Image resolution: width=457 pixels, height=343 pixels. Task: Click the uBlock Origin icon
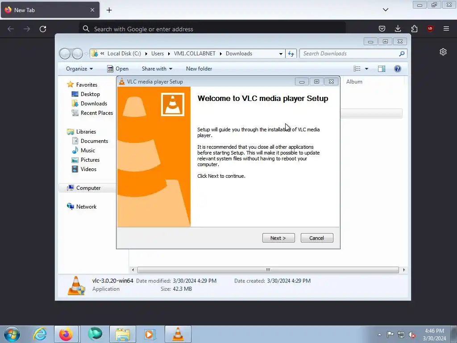click(x=430, y=29)
